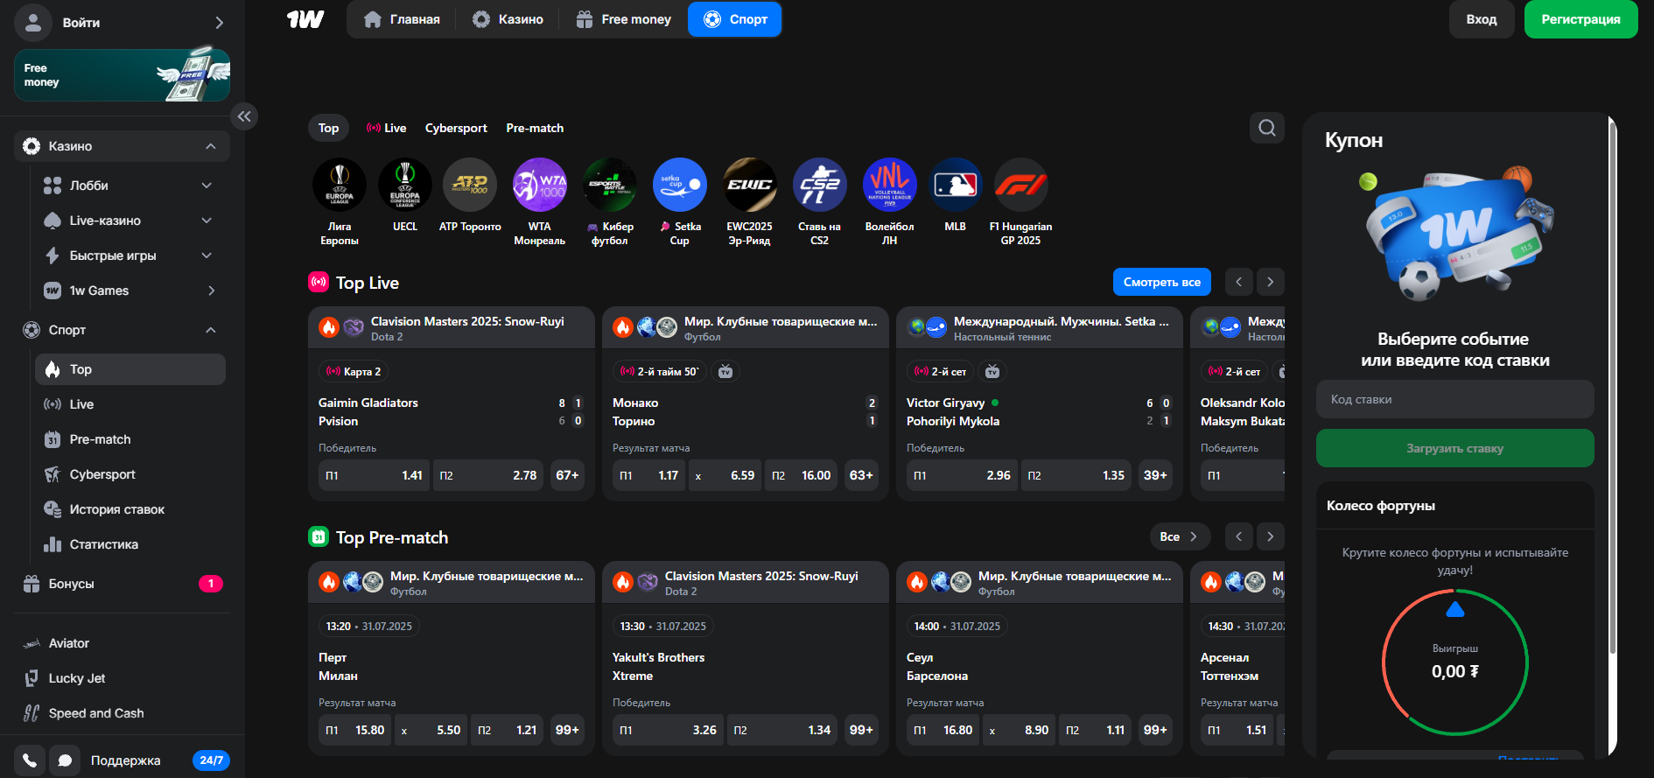
Task: Click the Колесо фортуны wheel
Action: pyautogui.click(x=1454, y=662)
